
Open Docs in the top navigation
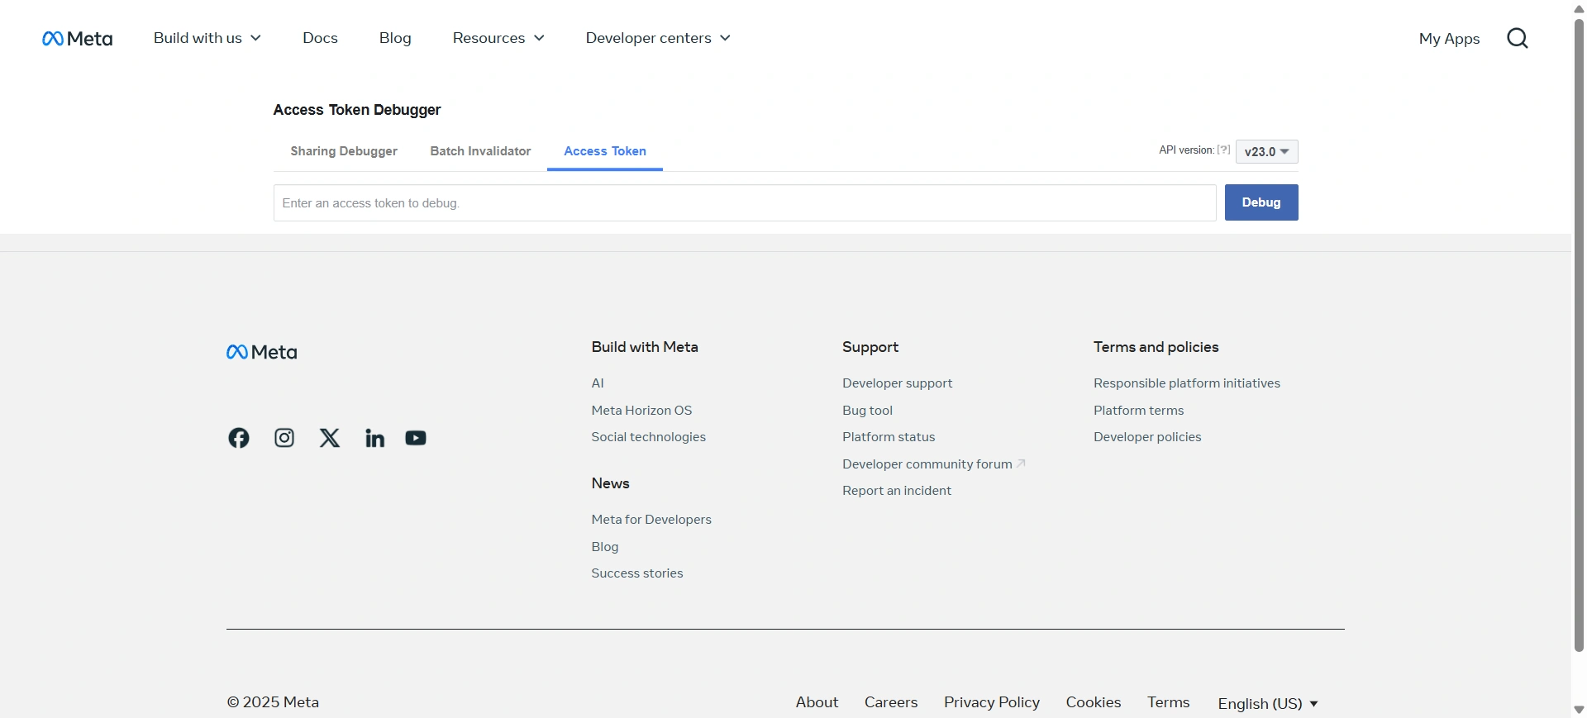320,38
